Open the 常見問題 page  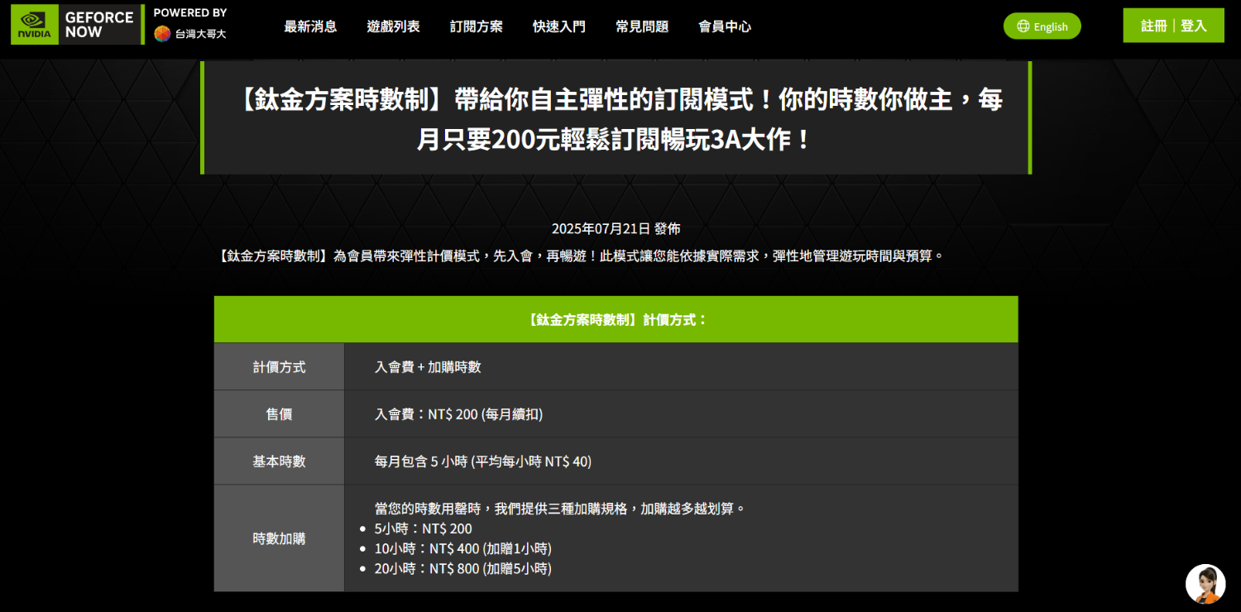[x=642, y=26]
